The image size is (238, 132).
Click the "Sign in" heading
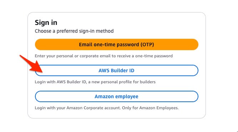click(46, 23)
